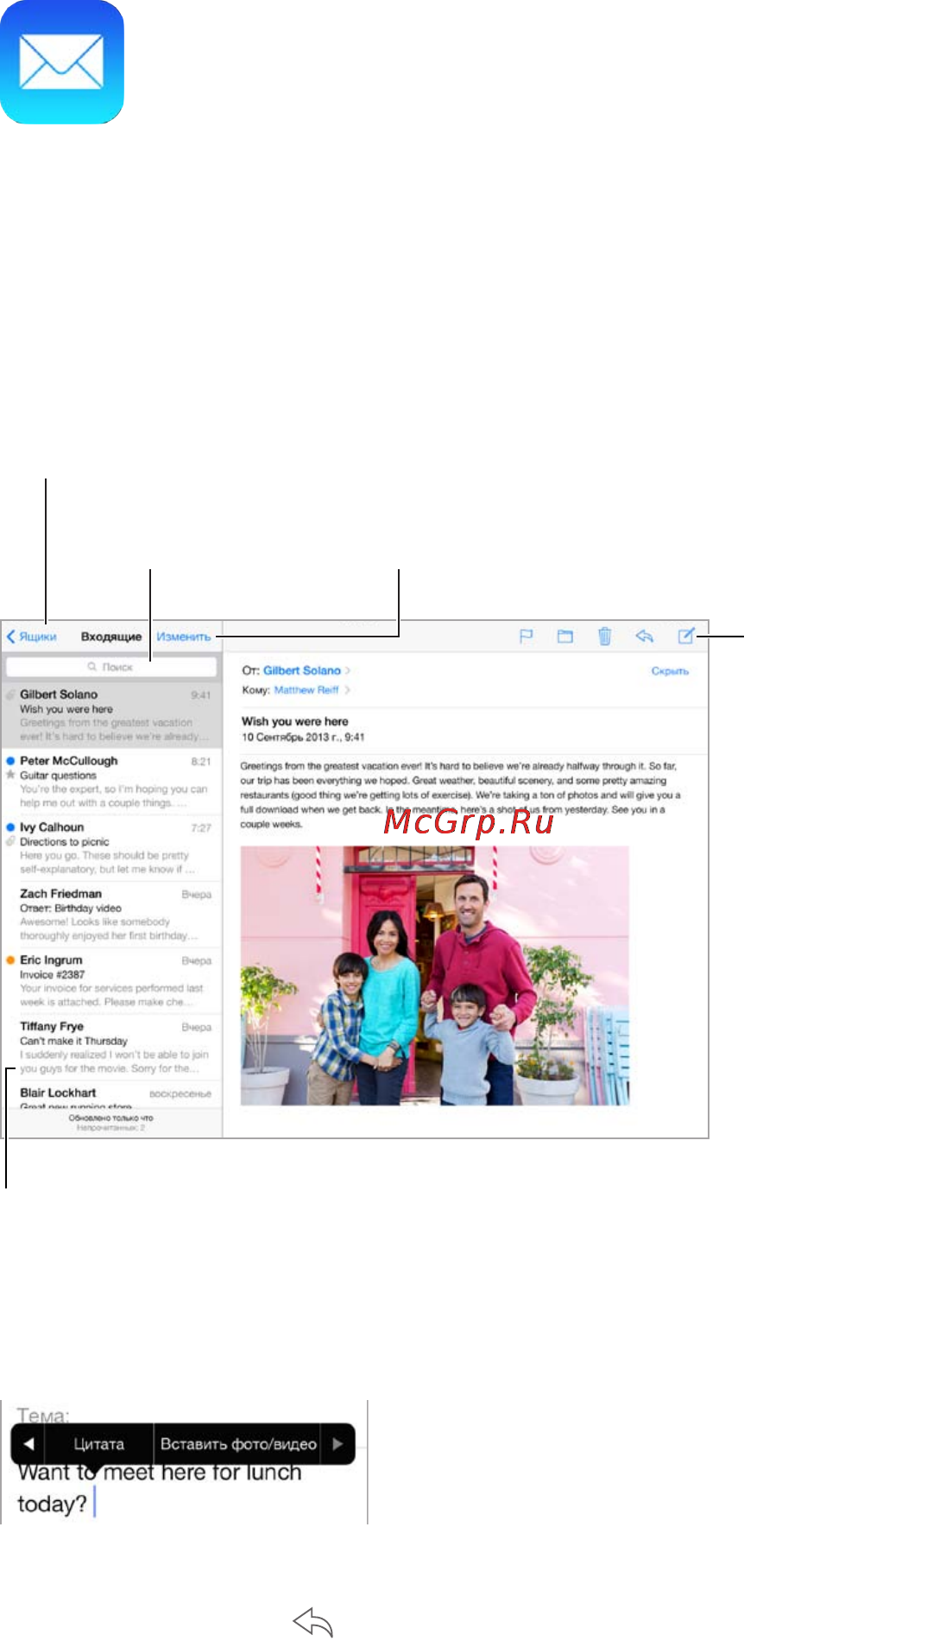Delete the message with the trash icon

[x=605, y=637]
